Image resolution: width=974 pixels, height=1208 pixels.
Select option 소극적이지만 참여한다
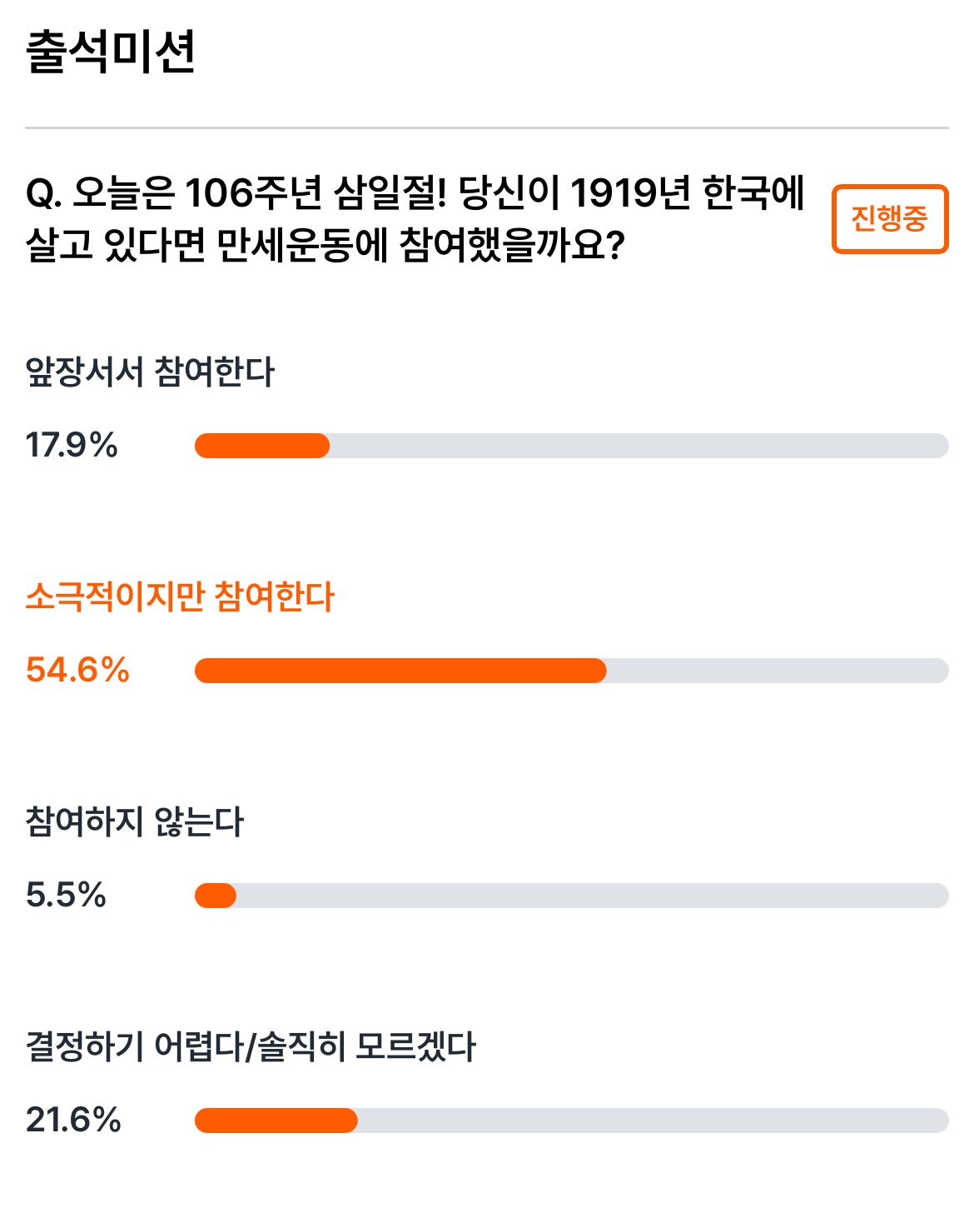coord(180,597)
